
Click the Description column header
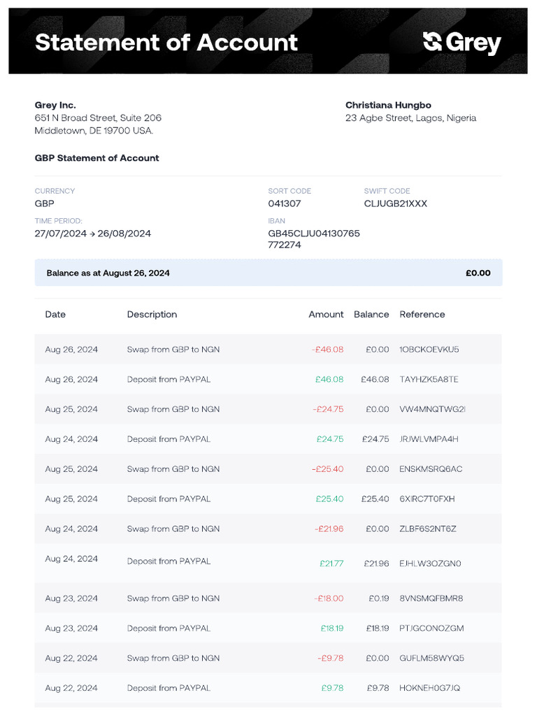pos(152,315)
